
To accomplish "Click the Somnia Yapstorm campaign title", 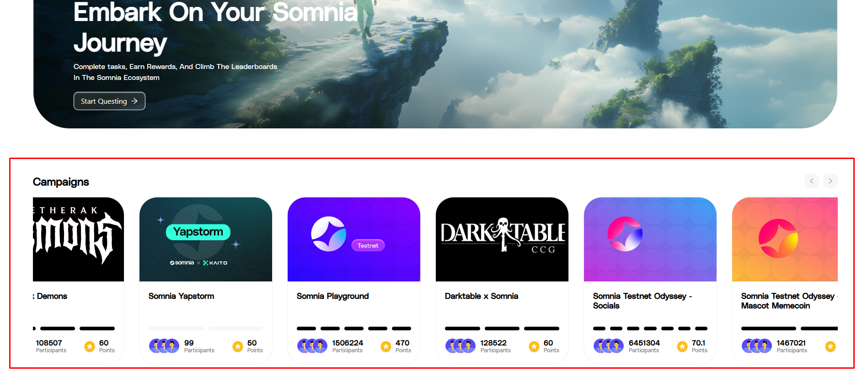I will coord(181,296).
